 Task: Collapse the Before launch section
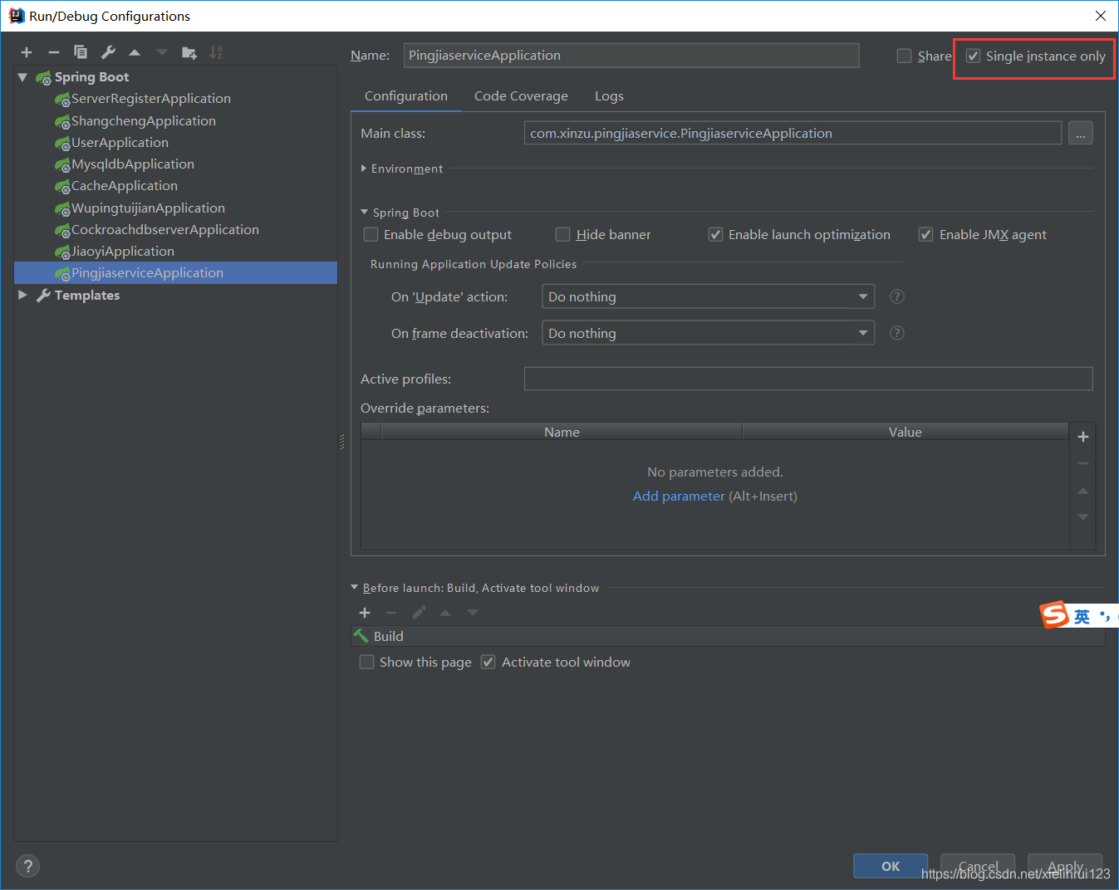(355, 588)
